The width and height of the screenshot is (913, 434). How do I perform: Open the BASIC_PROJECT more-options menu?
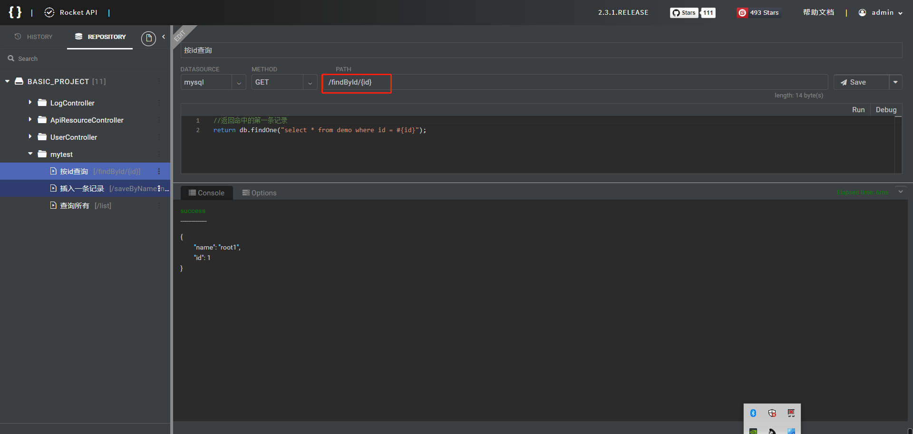(x=159, y=81)
